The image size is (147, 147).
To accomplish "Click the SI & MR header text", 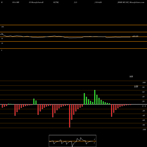I will [x=16, y=2].
